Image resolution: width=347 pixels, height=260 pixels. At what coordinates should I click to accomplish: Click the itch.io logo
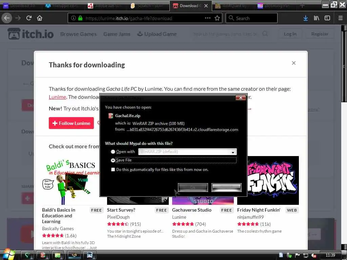click(31, 34)
